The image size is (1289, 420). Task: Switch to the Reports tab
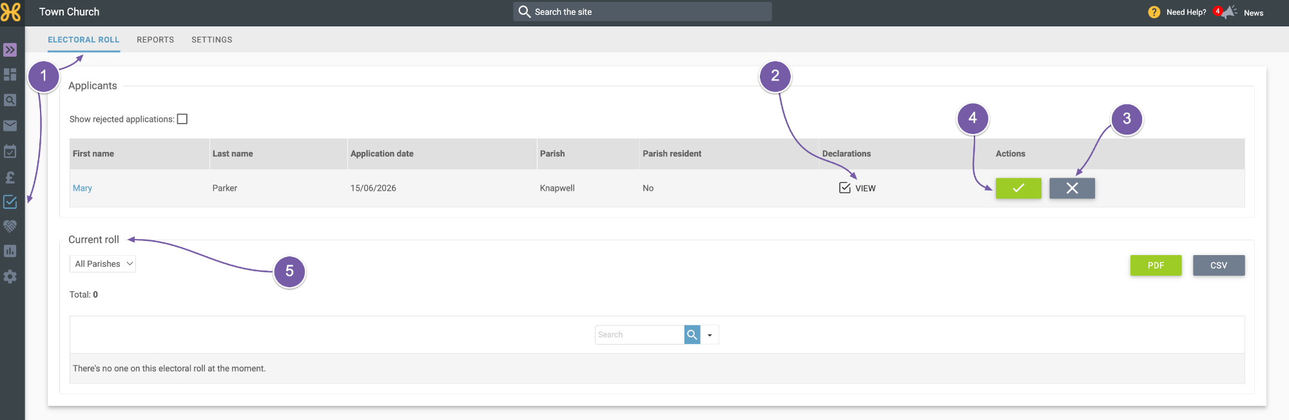click(x=155, y=40)
